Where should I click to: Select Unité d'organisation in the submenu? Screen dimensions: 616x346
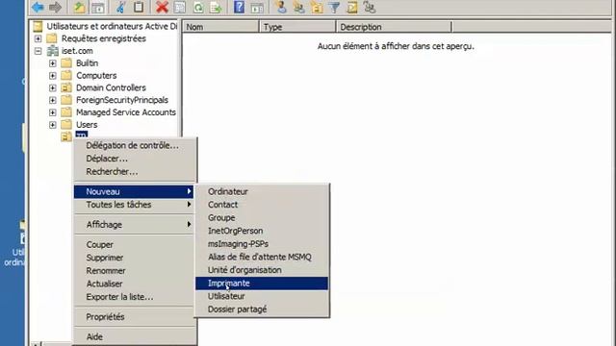[x=262, y=270]
